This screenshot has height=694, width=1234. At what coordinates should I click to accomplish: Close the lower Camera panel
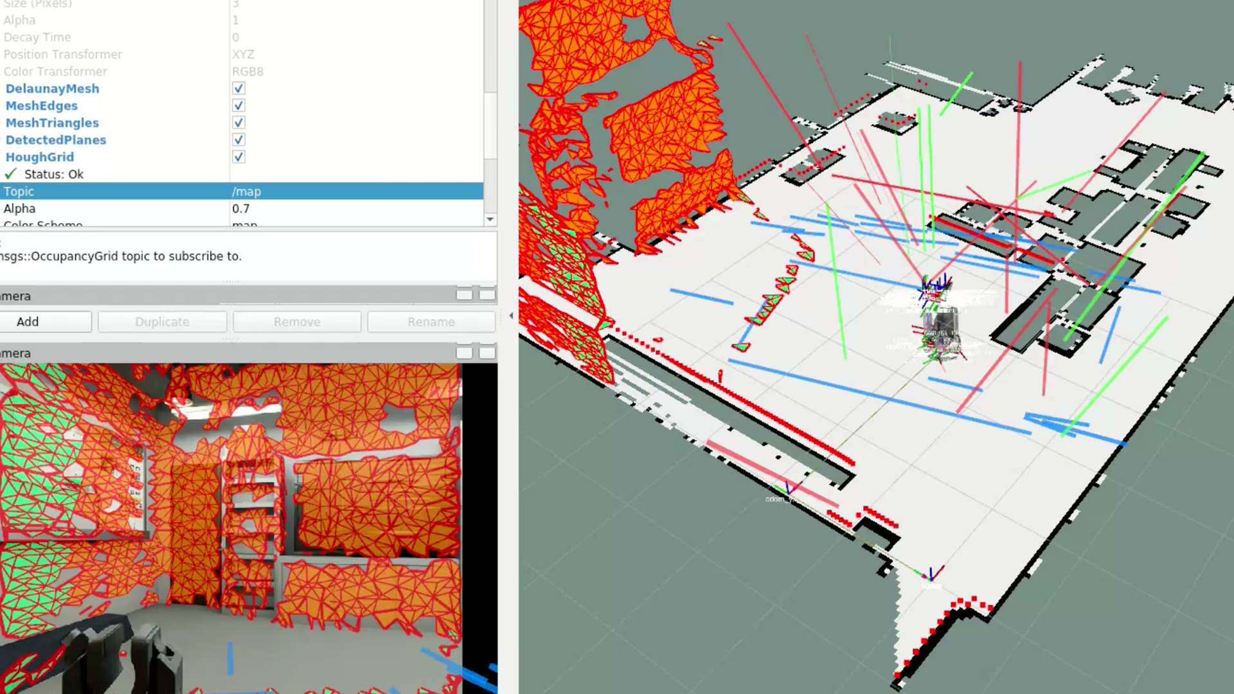[x=487, y=352]
